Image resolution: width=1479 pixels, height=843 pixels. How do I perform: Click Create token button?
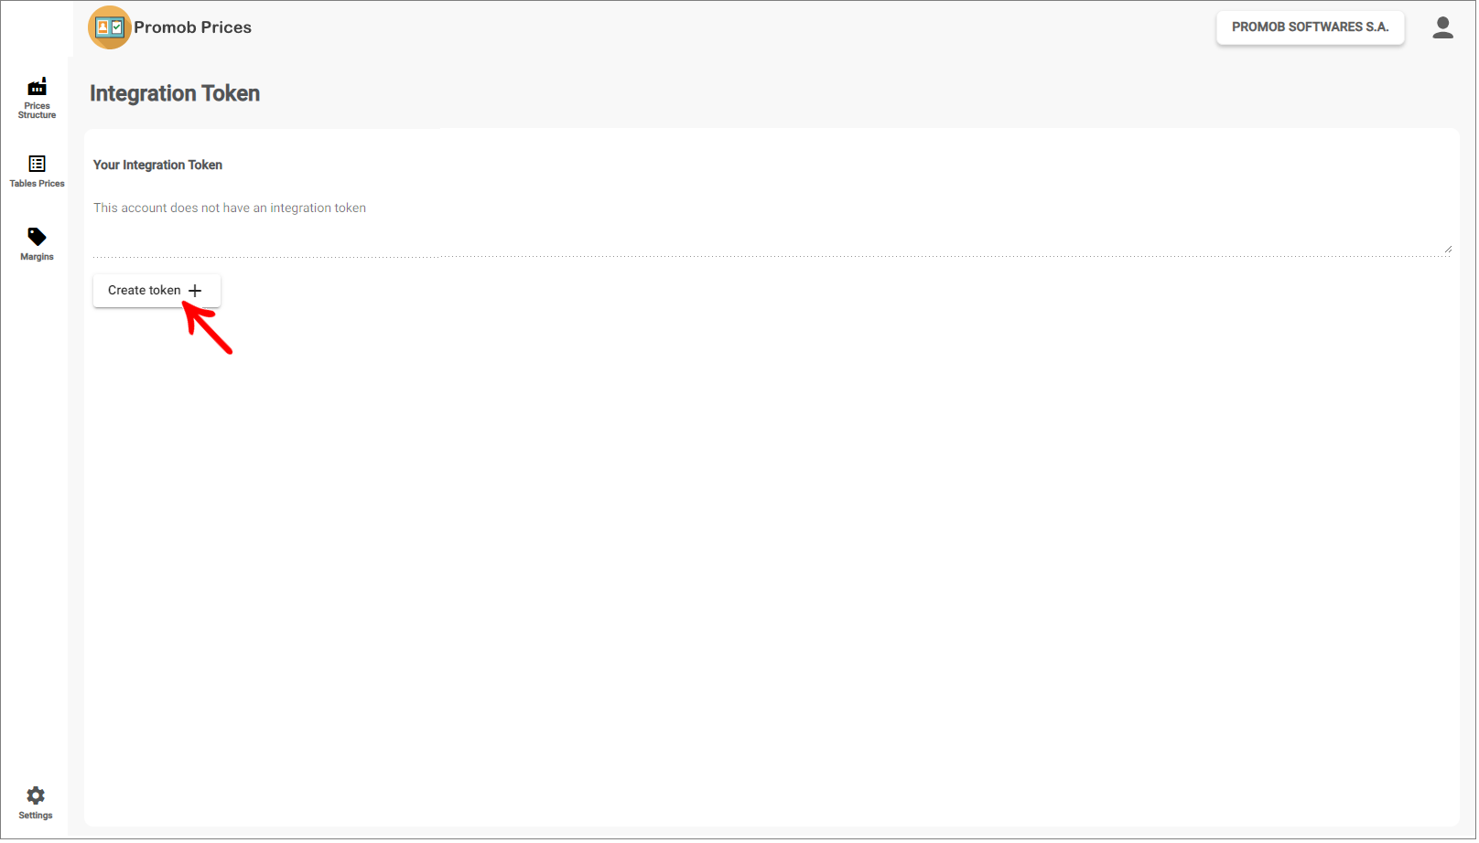(157, 291)
